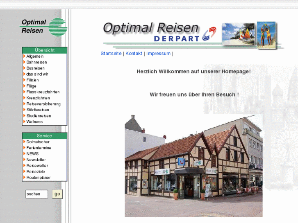Screen dimensions: 298x223
Task: Open Reiseziele link
Action: [x=36, y=171]
